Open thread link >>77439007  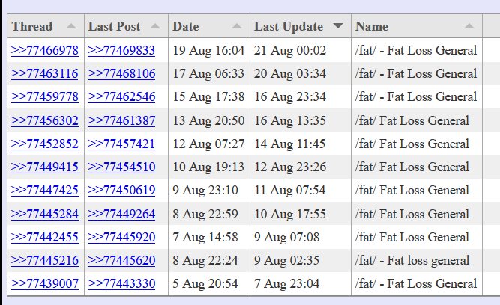pyautogui.click(x=45, y=283)
